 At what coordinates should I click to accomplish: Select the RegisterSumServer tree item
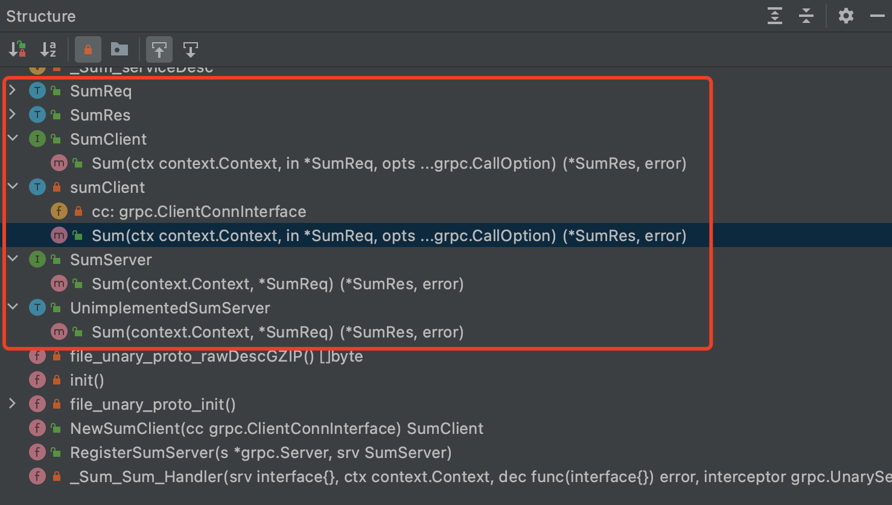[x=261, y=452]
